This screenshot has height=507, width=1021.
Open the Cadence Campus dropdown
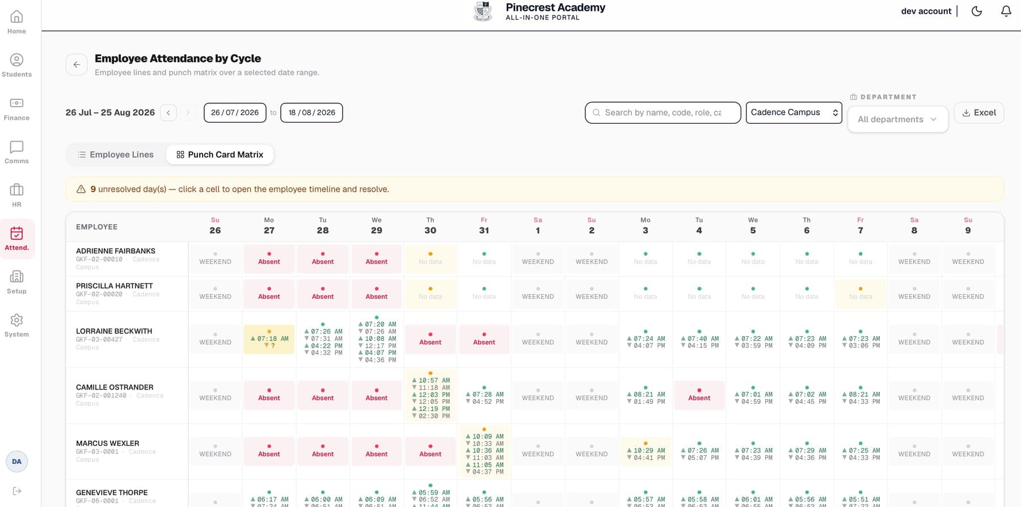pos(794,112)
